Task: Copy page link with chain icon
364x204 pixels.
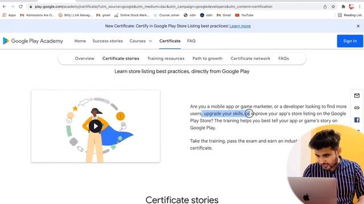Action: pyautogui.click(x=357, y=108)
